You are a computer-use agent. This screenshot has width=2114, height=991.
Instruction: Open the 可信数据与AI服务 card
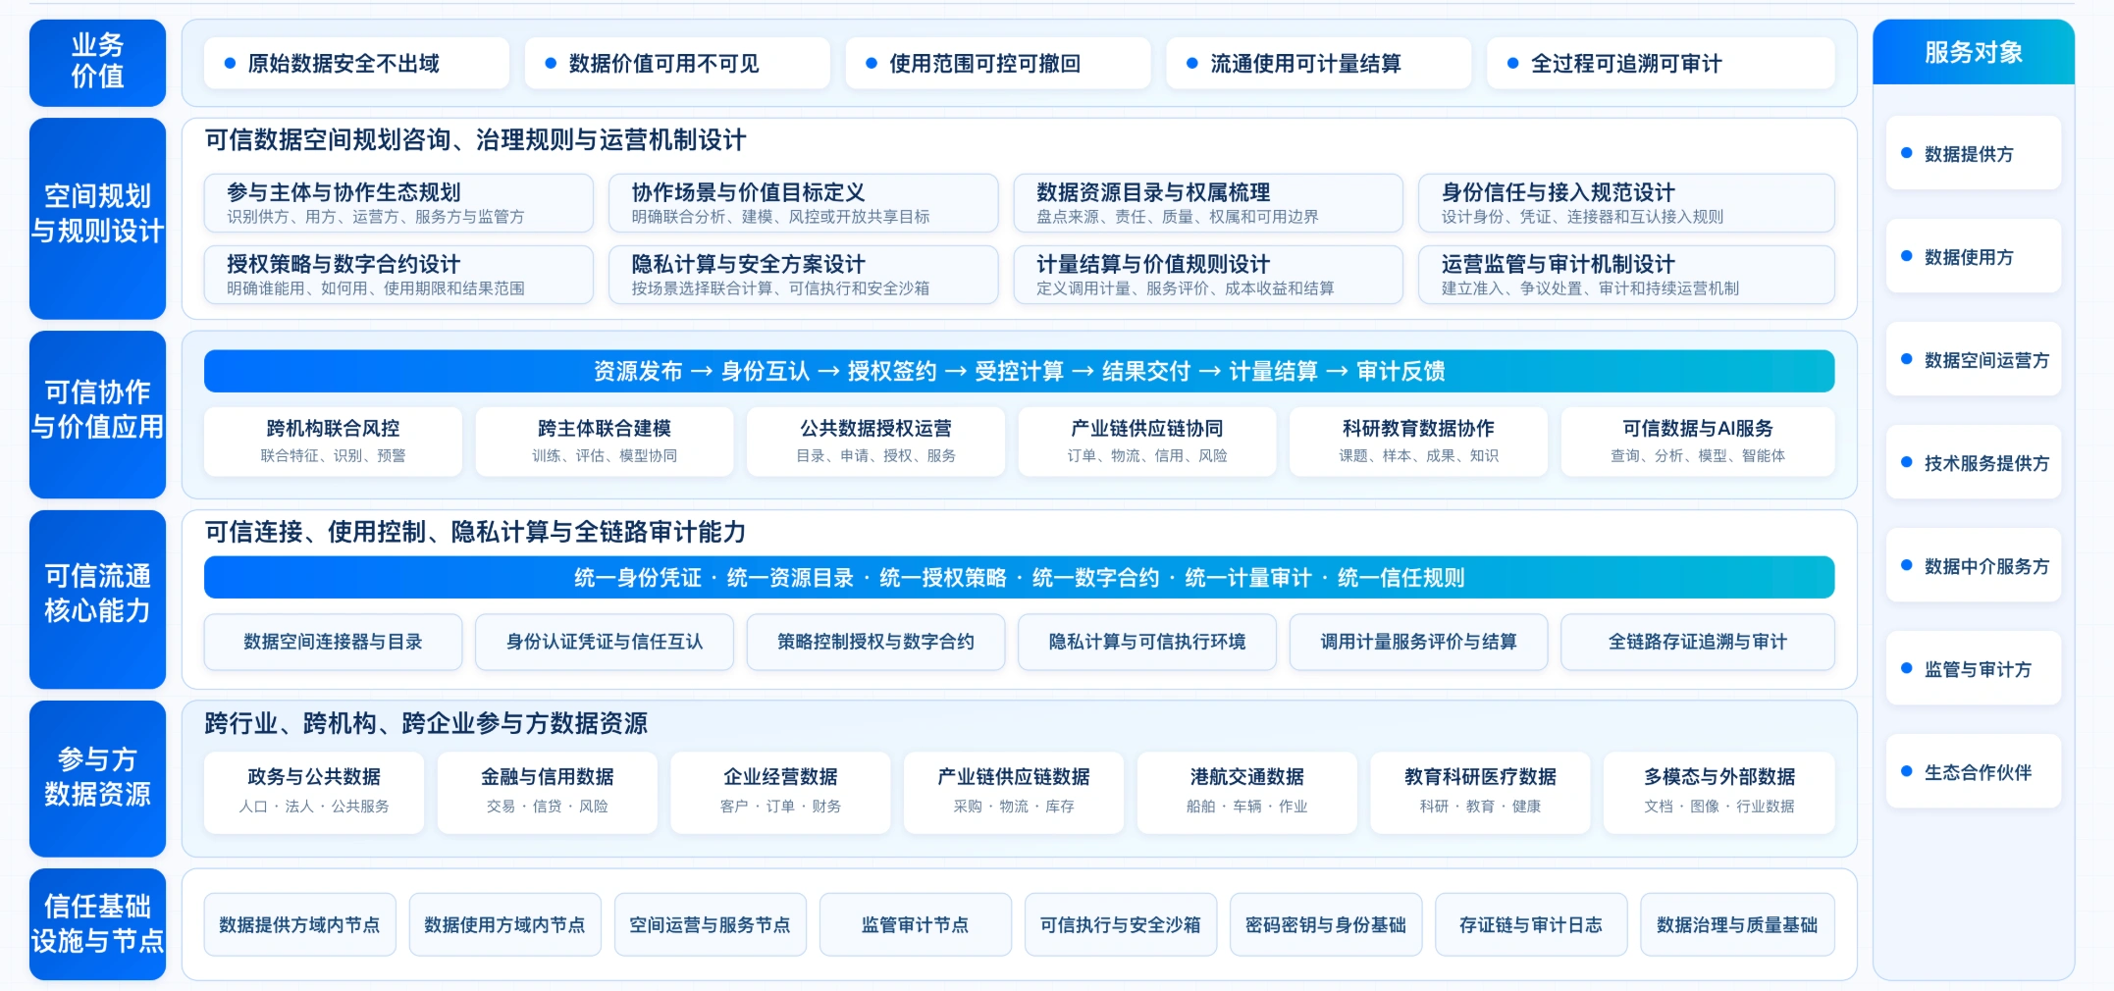tap(1698, 442)
